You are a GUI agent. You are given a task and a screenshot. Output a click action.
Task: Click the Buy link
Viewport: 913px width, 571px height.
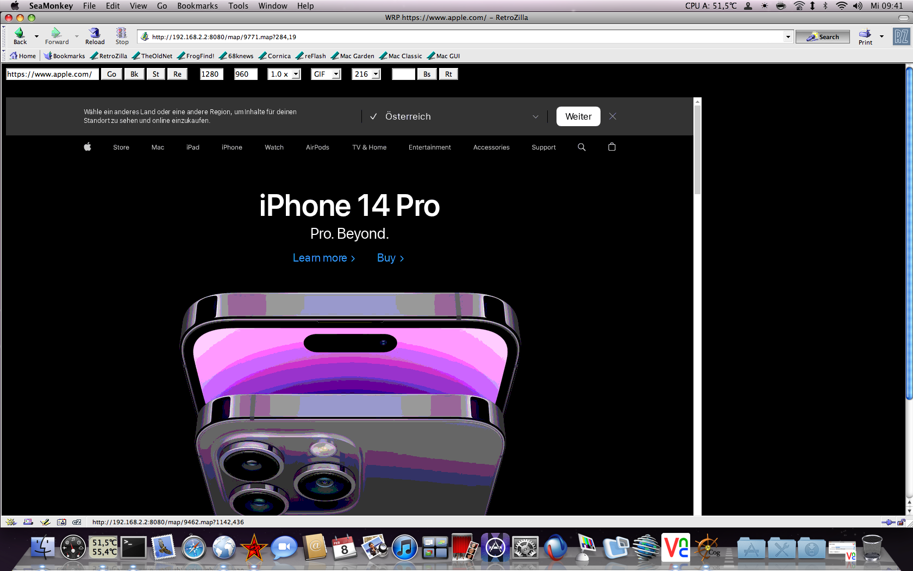[390, 258]
